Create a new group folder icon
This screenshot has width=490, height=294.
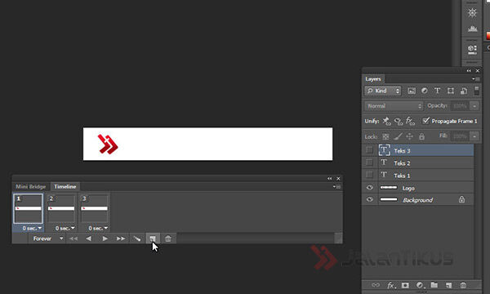pos(434,285)
